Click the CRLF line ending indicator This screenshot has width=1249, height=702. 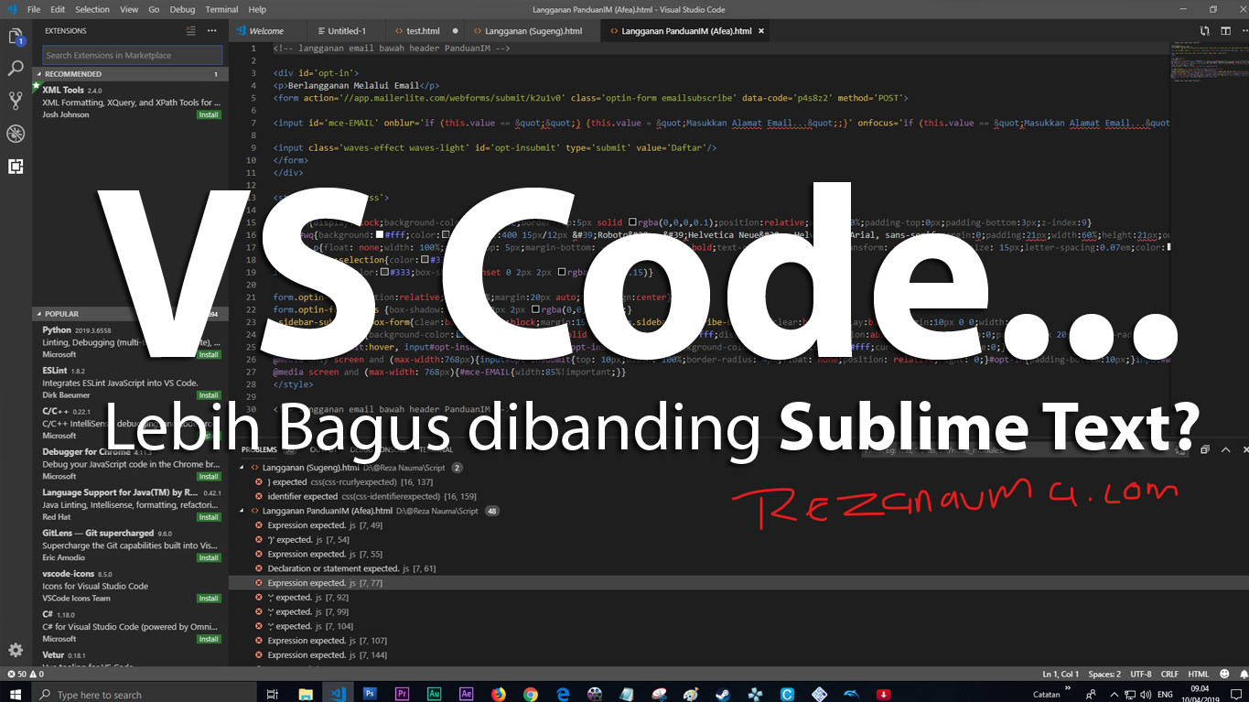tap(1169, 674)
